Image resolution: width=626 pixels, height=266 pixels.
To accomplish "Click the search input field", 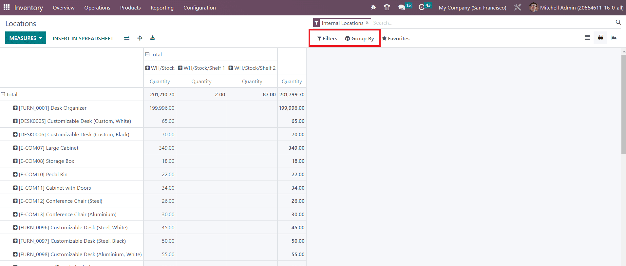I will (491, 23).
